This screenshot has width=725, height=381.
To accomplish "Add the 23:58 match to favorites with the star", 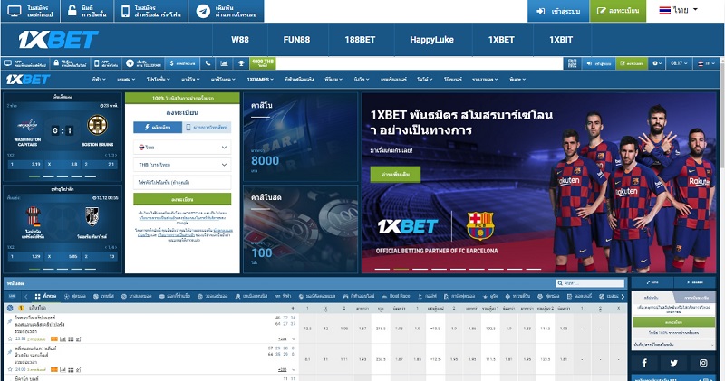I will (x=10, y=338).
